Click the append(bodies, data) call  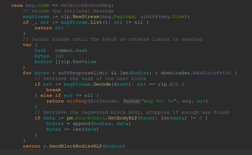tap(102, 124)
